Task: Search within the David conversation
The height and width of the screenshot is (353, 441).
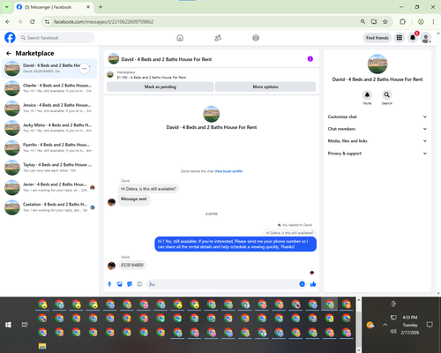Action: click(x=387, y=95)
